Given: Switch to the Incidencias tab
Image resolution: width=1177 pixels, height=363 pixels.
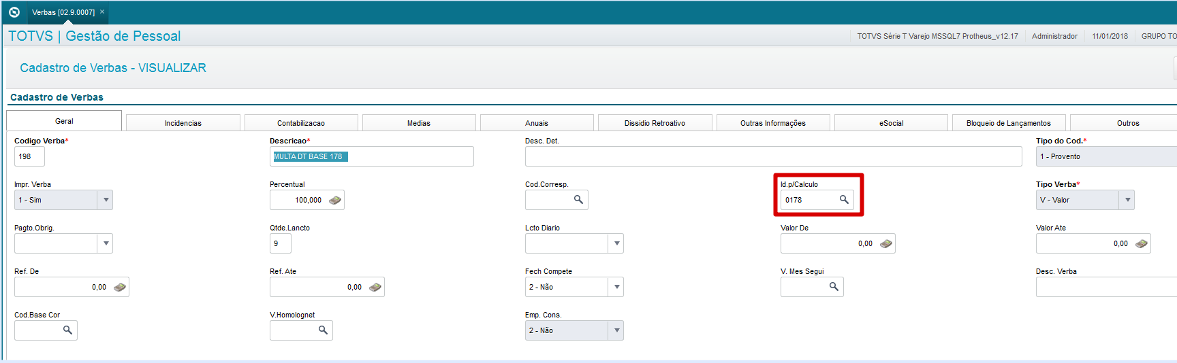Looking at the screenshot, I should [183, 123].
